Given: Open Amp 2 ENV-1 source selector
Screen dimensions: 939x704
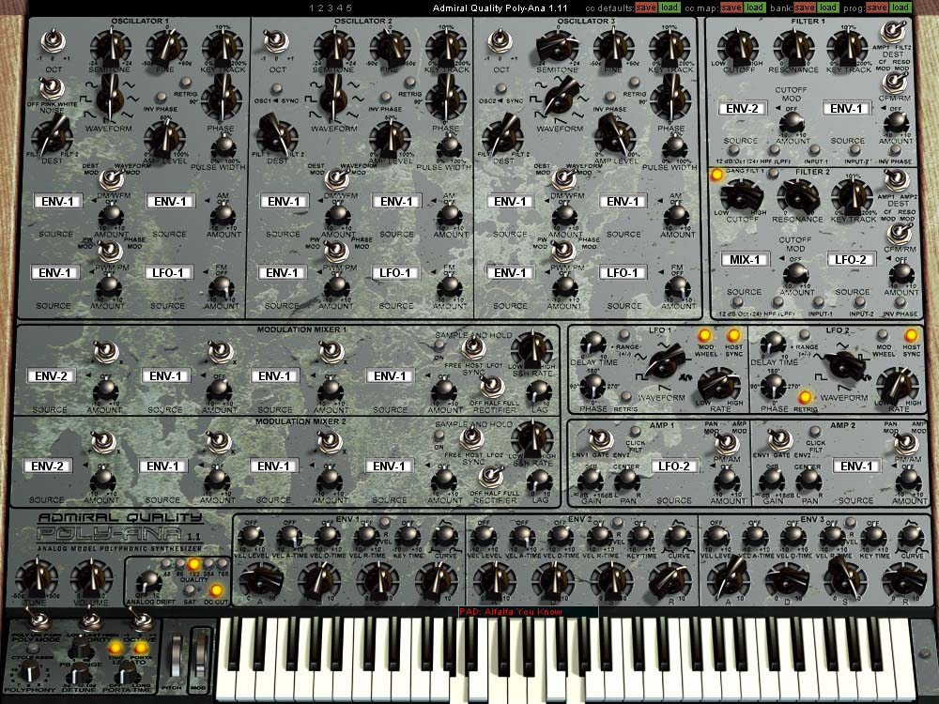Looking at the screenshot, I should pyautogui.click(x=856, y=466).
